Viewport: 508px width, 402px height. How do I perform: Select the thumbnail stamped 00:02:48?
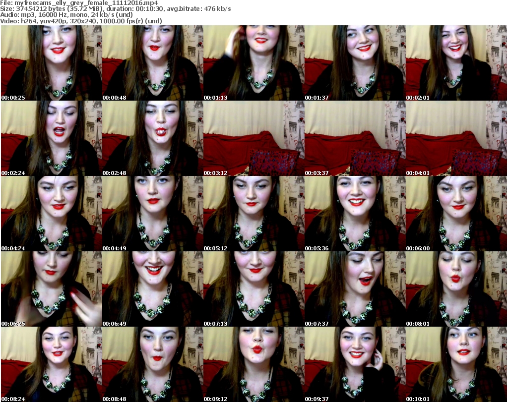[153, 138]
